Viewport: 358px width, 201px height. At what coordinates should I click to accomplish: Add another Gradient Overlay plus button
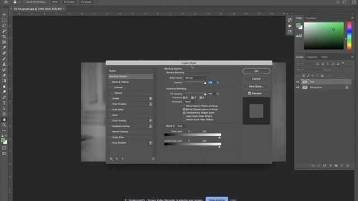[150, 126]
